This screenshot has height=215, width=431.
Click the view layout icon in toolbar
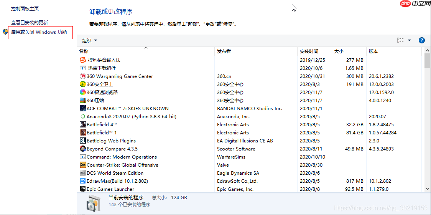[400, 40]
